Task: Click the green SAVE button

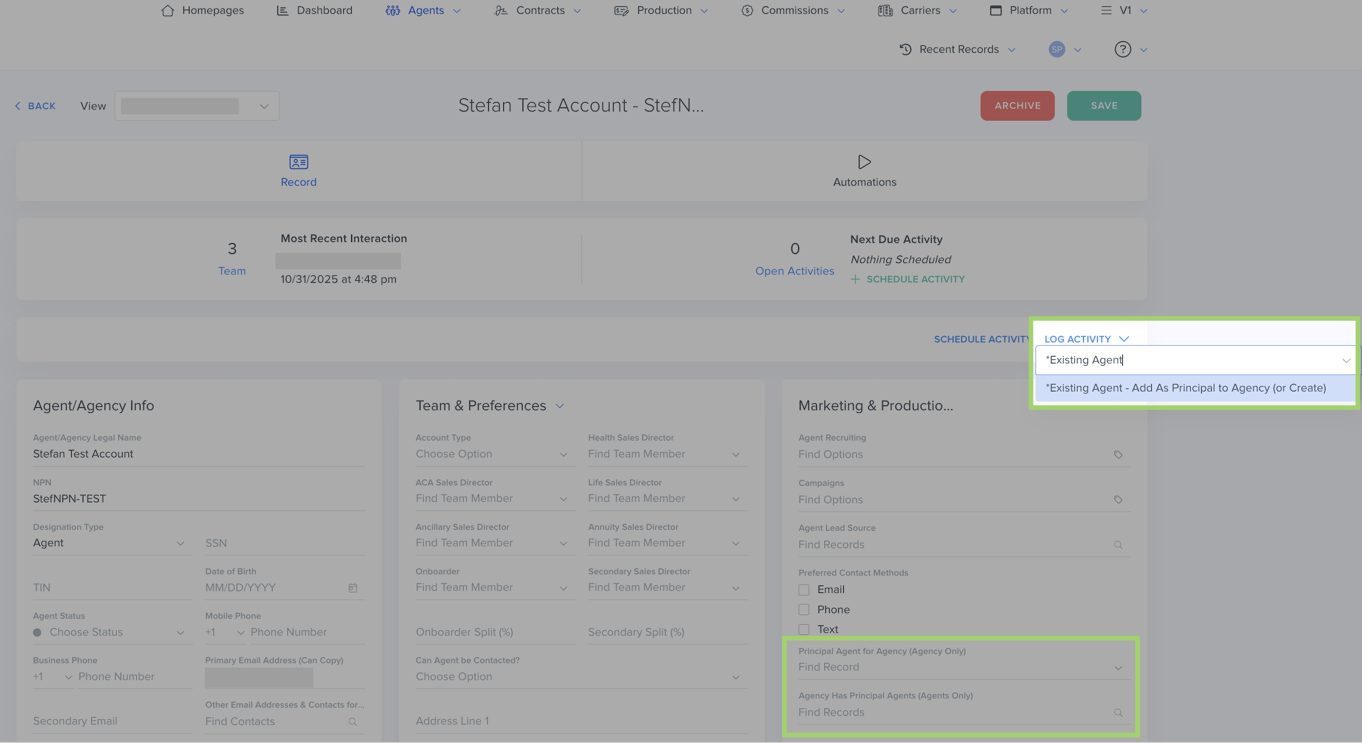Action: point(1103,106)
